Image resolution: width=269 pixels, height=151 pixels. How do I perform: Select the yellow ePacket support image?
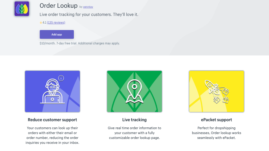coord(216,91)
